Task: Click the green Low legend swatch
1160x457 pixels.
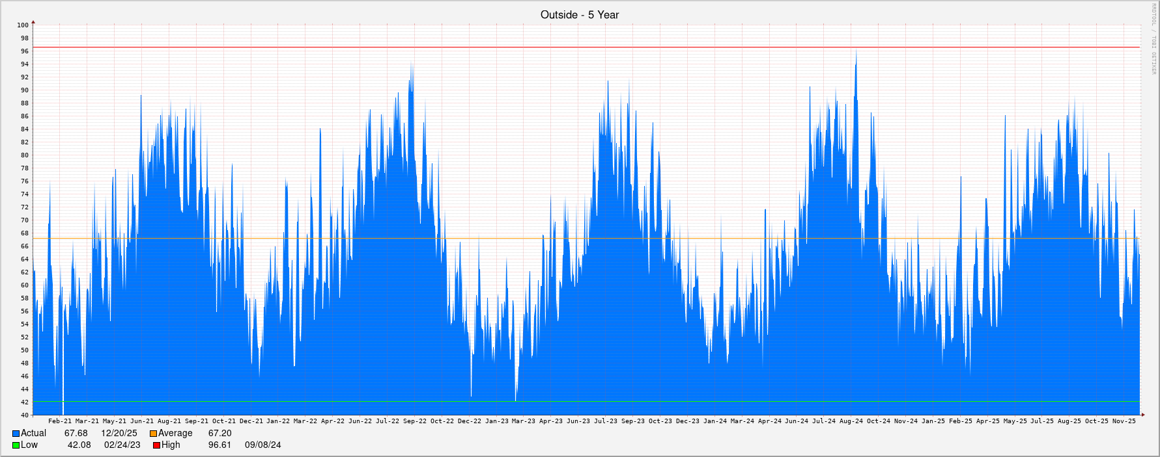Action: click(16, 445)
